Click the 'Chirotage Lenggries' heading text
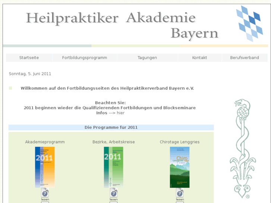Screen dimensions: 271x203 180,142
